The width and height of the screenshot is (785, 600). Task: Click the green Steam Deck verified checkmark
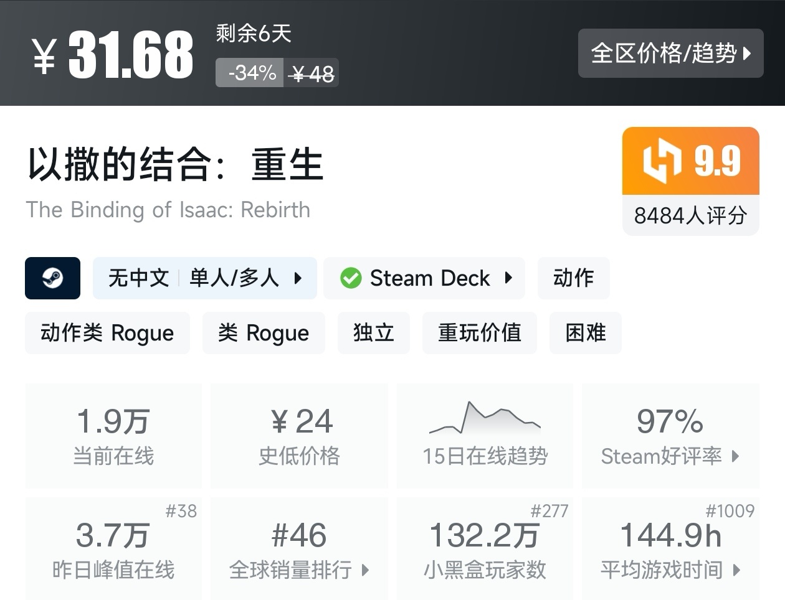pyautogui.click(x=351, y=278)
